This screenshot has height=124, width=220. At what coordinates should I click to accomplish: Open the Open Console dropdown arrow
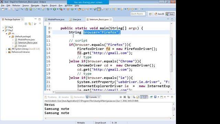pos(165,97)
